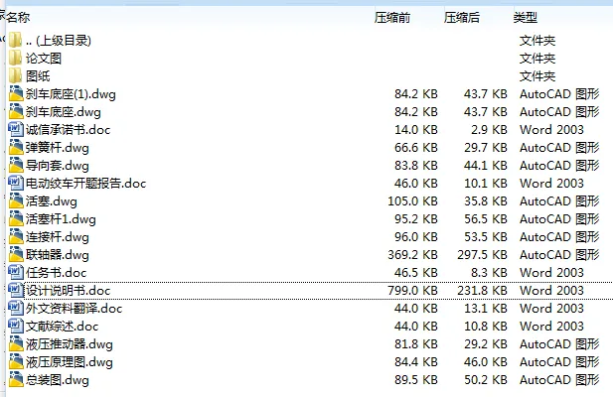Select file name 刹车底座(1).dwg
This screenshot has height=397, width=613.
[71, 94]
